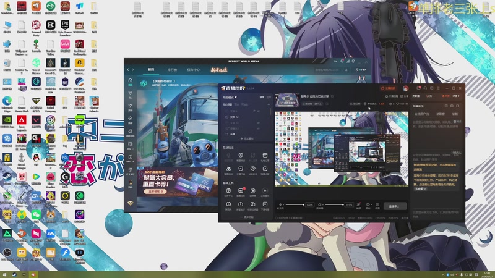This screenshot has height=278, width=495.
Task: Click the live preview canvas
Action: pos(342,149)
